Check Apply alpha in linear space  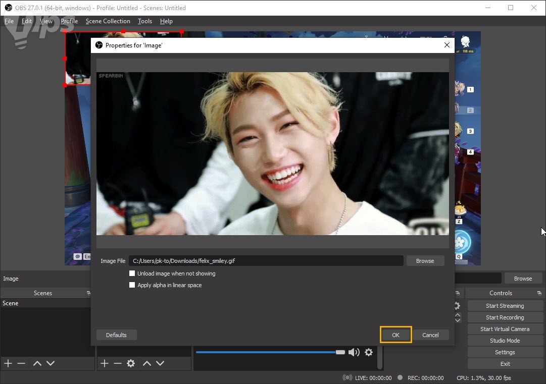[132, 285]
